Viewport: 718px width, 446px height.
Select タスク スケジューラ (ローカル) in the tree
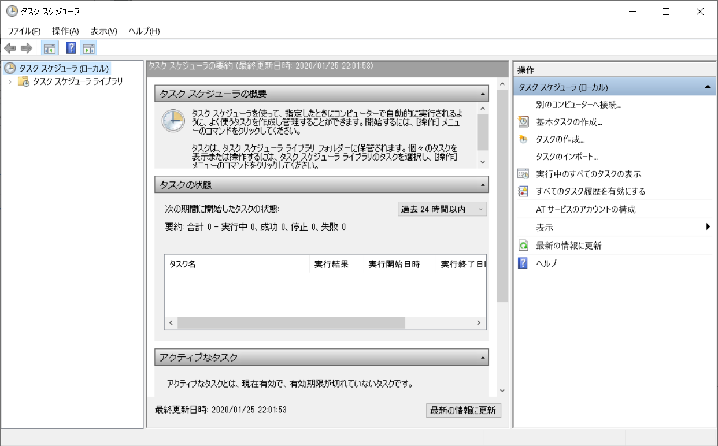pos(50,69)
